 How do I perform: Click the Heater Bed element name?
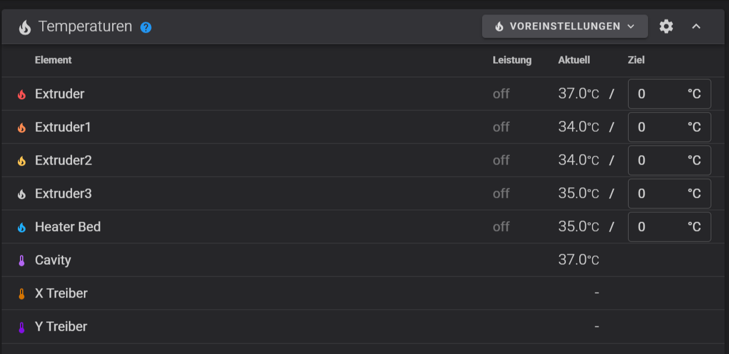click(68, 227)
